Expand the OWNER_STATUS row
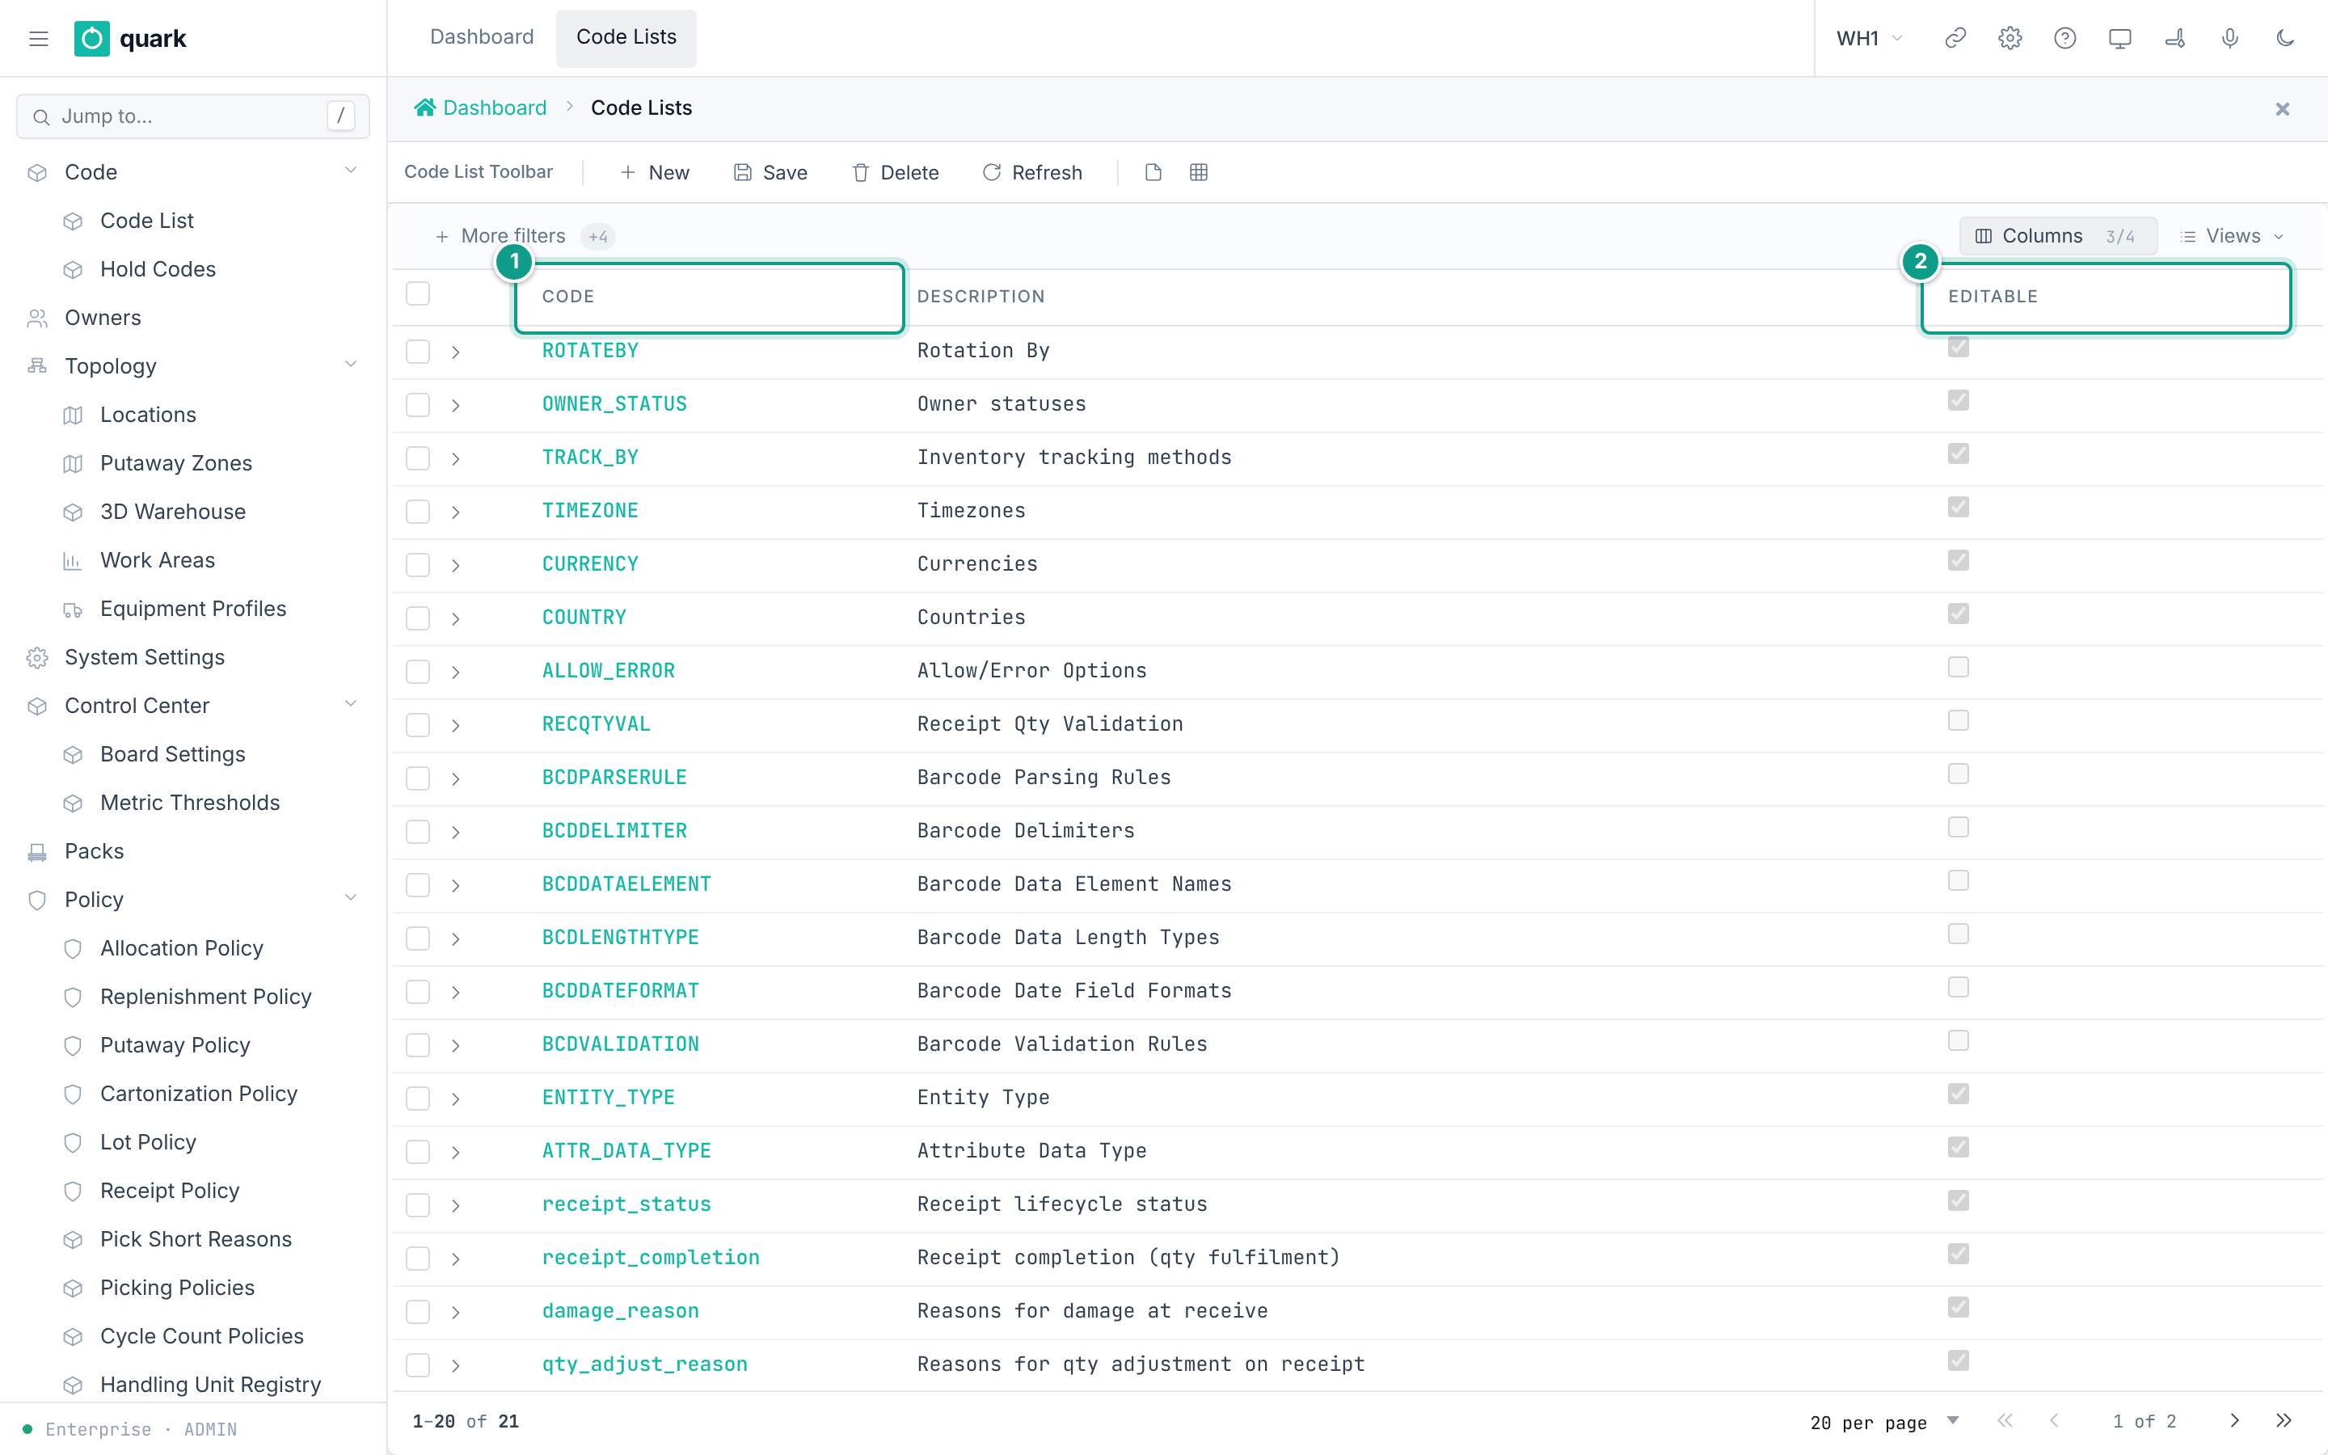Image resolution: width=2328 pixels, height=1455 pixels. point(456,405)
